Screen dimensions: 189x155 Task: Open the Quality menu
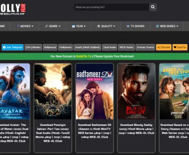point(106,26)
